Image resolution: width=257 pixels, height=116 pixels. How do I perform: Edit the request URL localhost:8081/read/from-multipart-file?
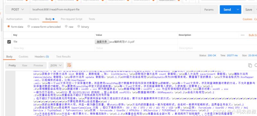pyautogui.click(x=115, y=10)
